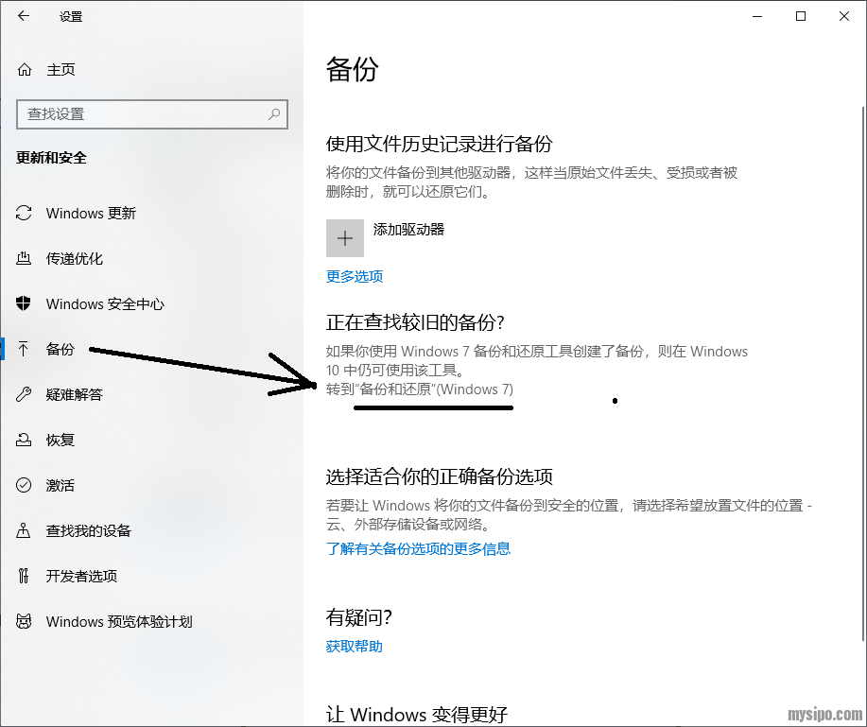867x727 pixels.
Task: Click the back arrow icon
Action: pos(24,16)
